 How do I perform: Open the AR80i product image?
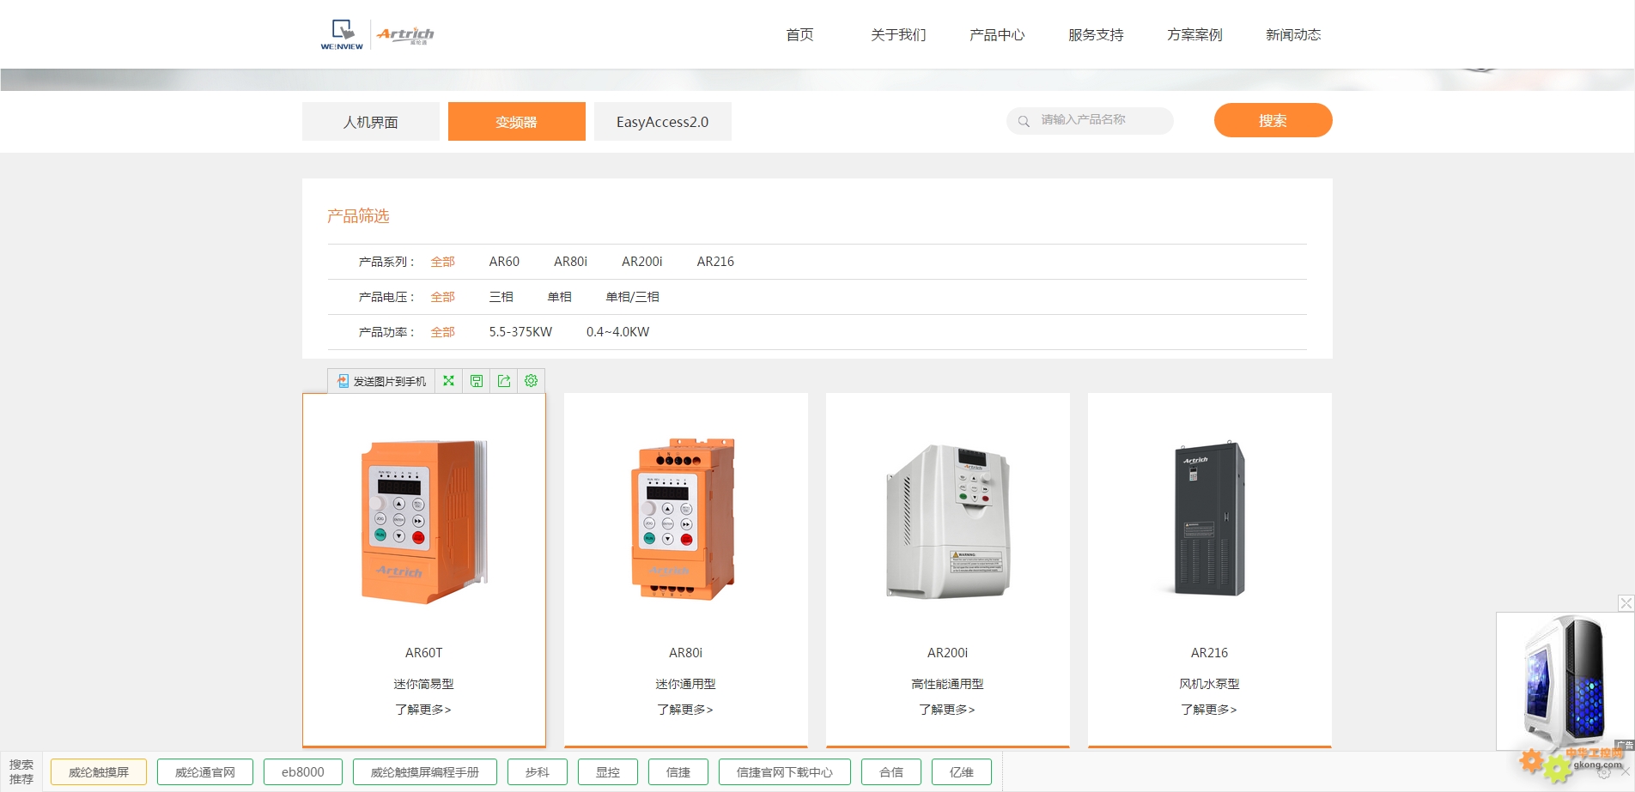pyautogui.click(x=685, y=519)
